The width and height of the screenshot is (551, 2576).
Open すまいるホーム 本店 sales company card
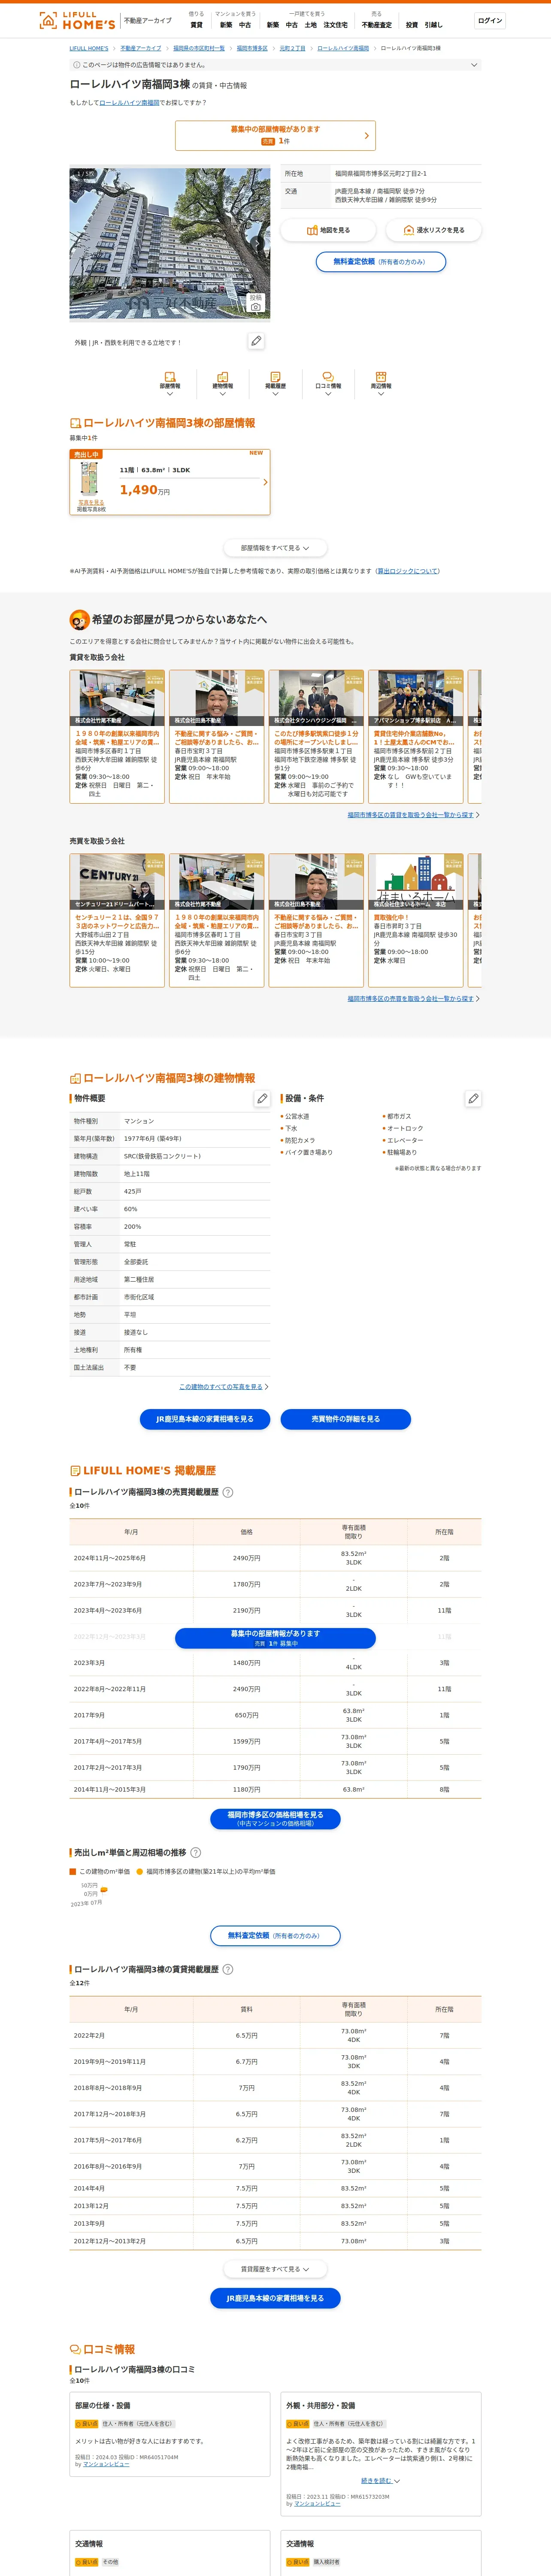click(x=415, y=920)
